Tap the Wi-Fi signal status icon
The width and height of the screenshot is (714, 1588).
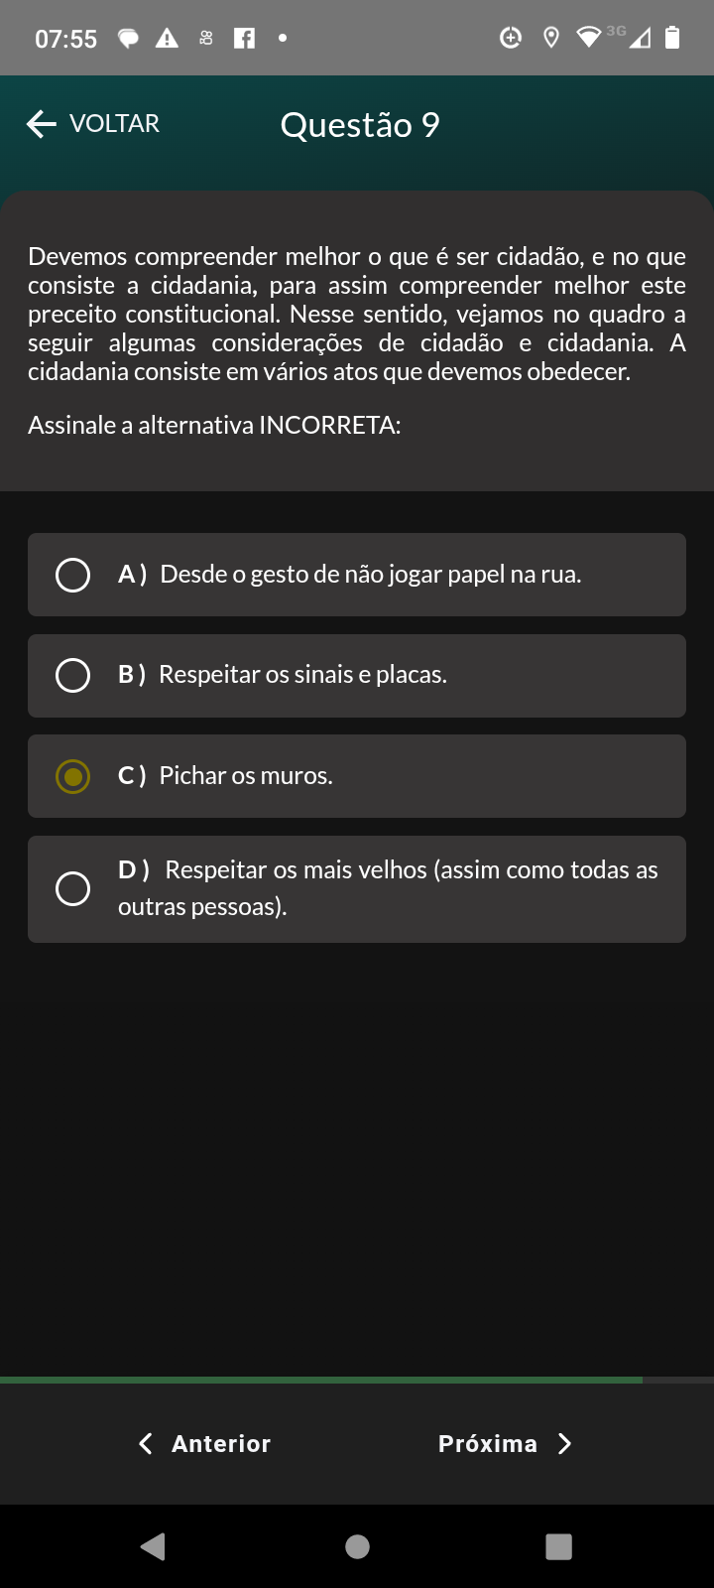[x=589, y=38]
